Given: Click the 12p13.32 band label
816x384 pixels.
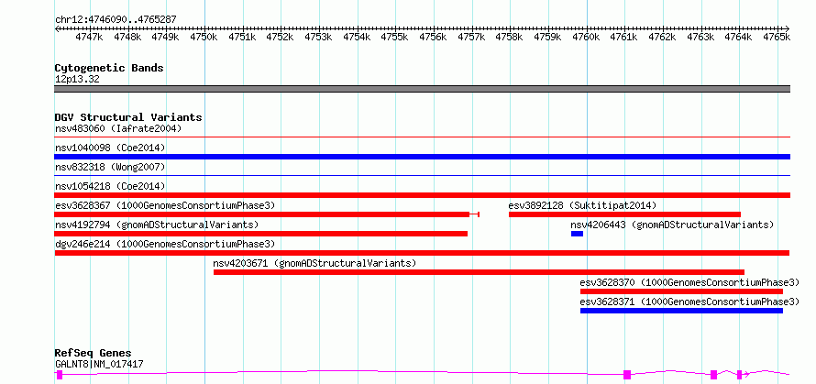Looking at the screenshot, I should click(77, 80).
